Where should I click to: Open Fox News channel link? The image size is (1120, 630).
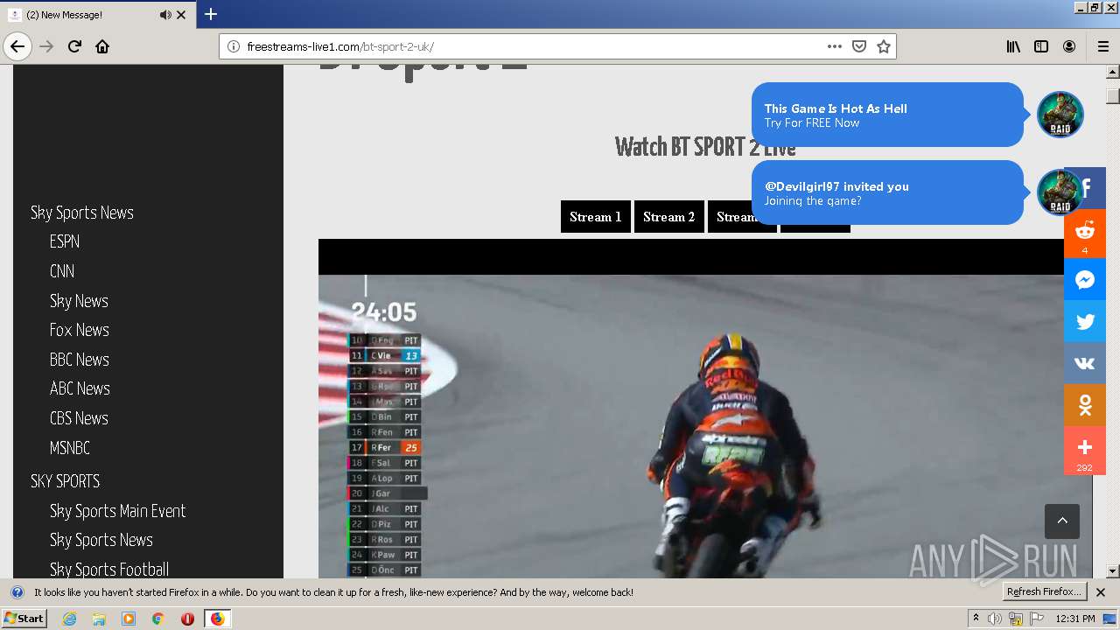(80, 330)
